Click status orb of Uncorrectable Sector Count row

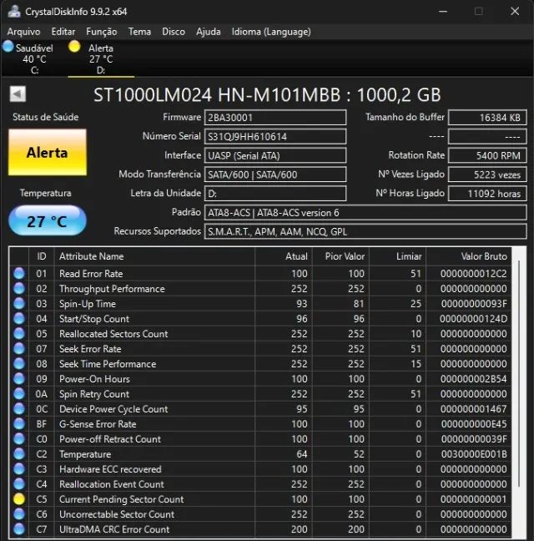coord(19,514)
